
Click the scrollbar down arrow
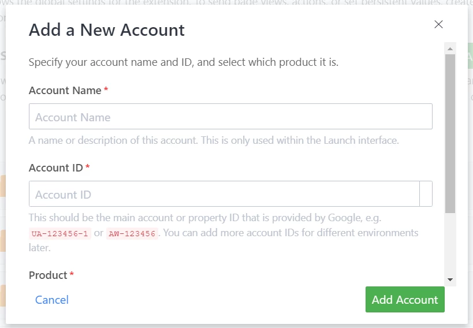click(450, 279)
